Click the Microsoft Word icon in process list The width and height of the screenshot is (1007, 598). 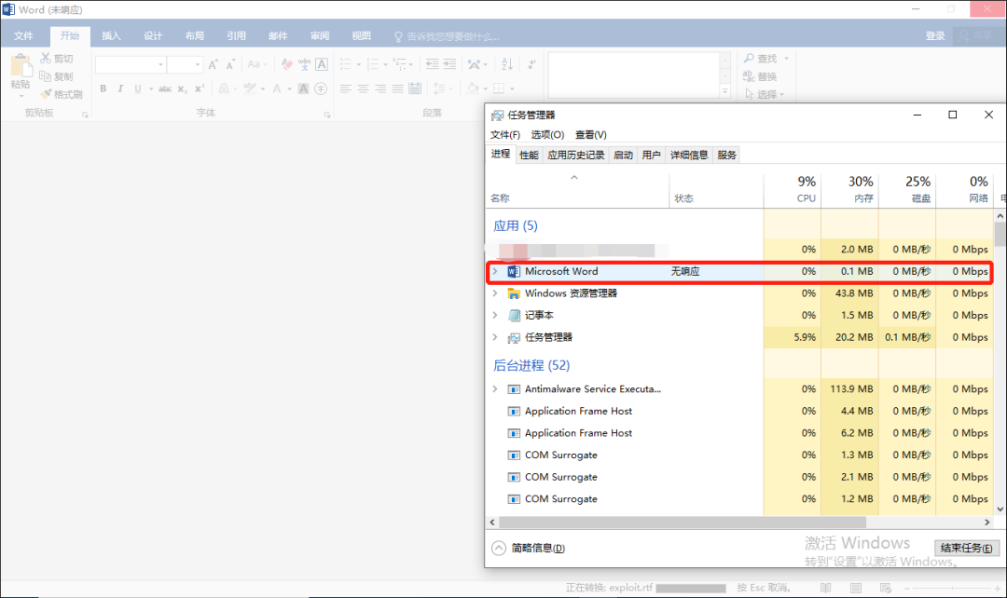point(513,271)
